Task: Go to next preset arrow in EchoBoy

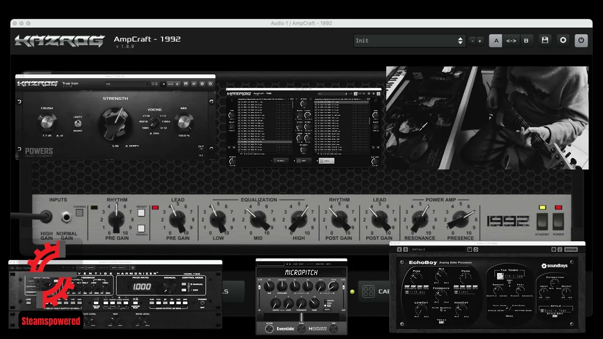Action: tap(406, 250)
